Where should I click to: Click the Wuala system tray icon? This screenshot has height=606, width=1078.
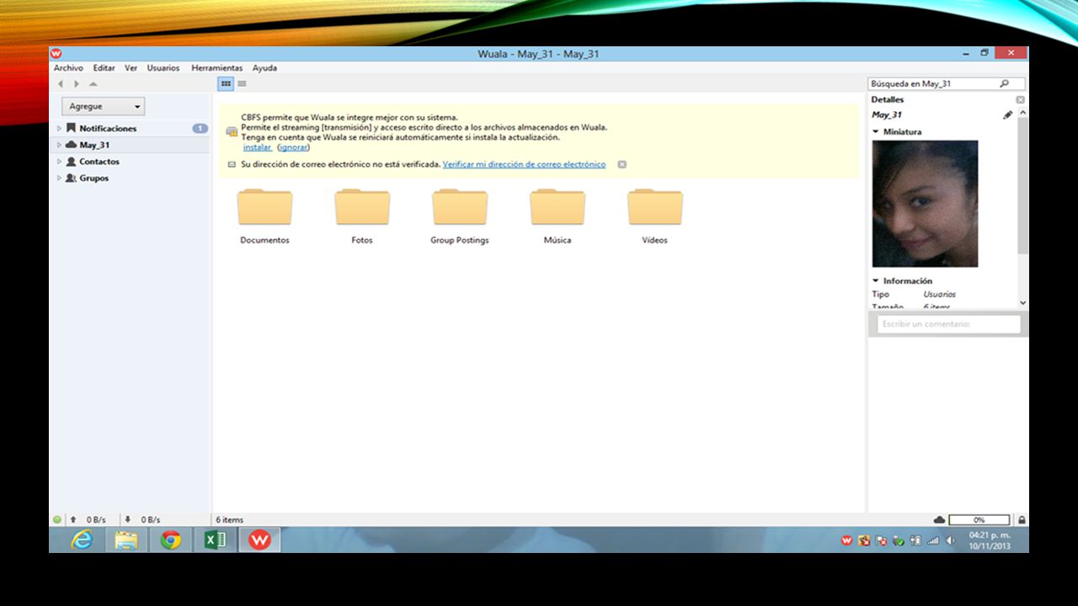847,540
